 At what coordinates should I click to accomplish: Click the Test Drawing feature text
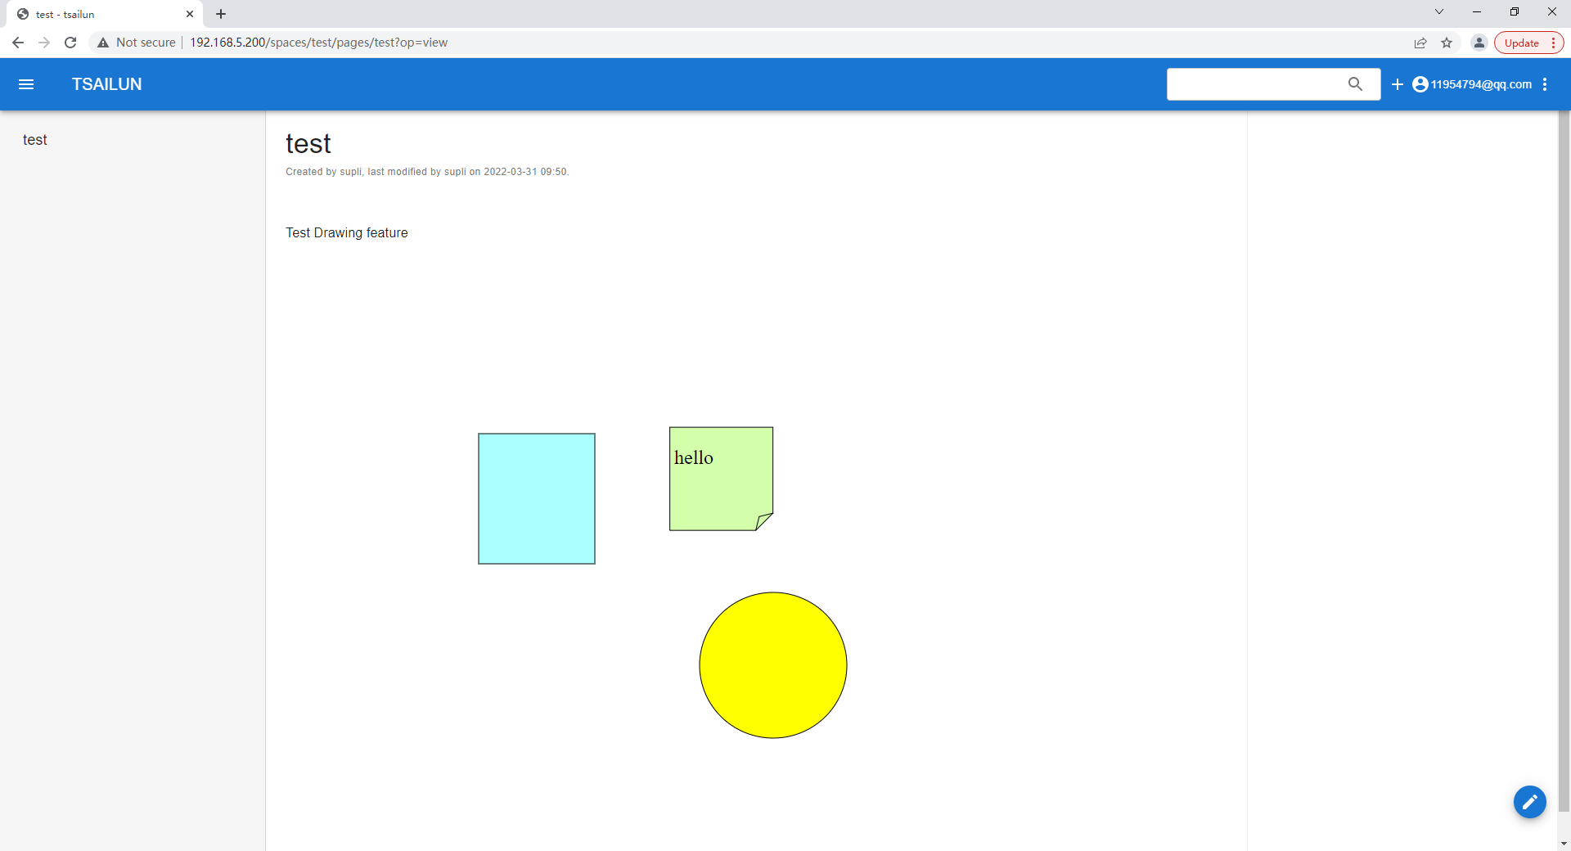pyautogui.click(x=347, y=233)
